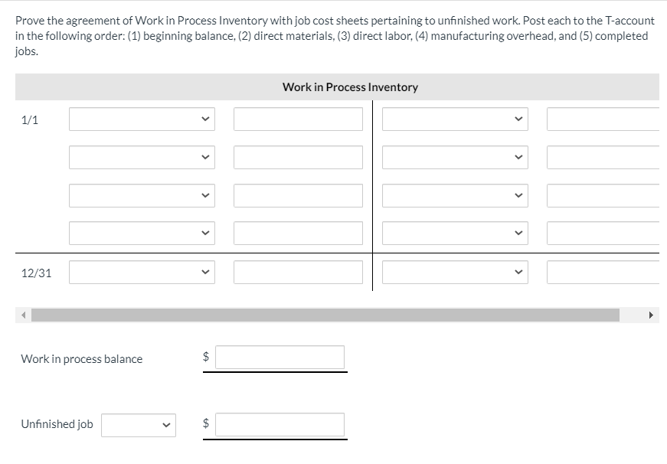This screenshot has width=667, height=464.
Task: Click the horizontal scrollbar track
Action: click(329, 313)
